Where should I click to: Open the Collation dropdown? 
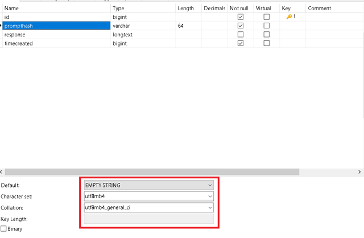pyautogui.click(x=149, y=207)
